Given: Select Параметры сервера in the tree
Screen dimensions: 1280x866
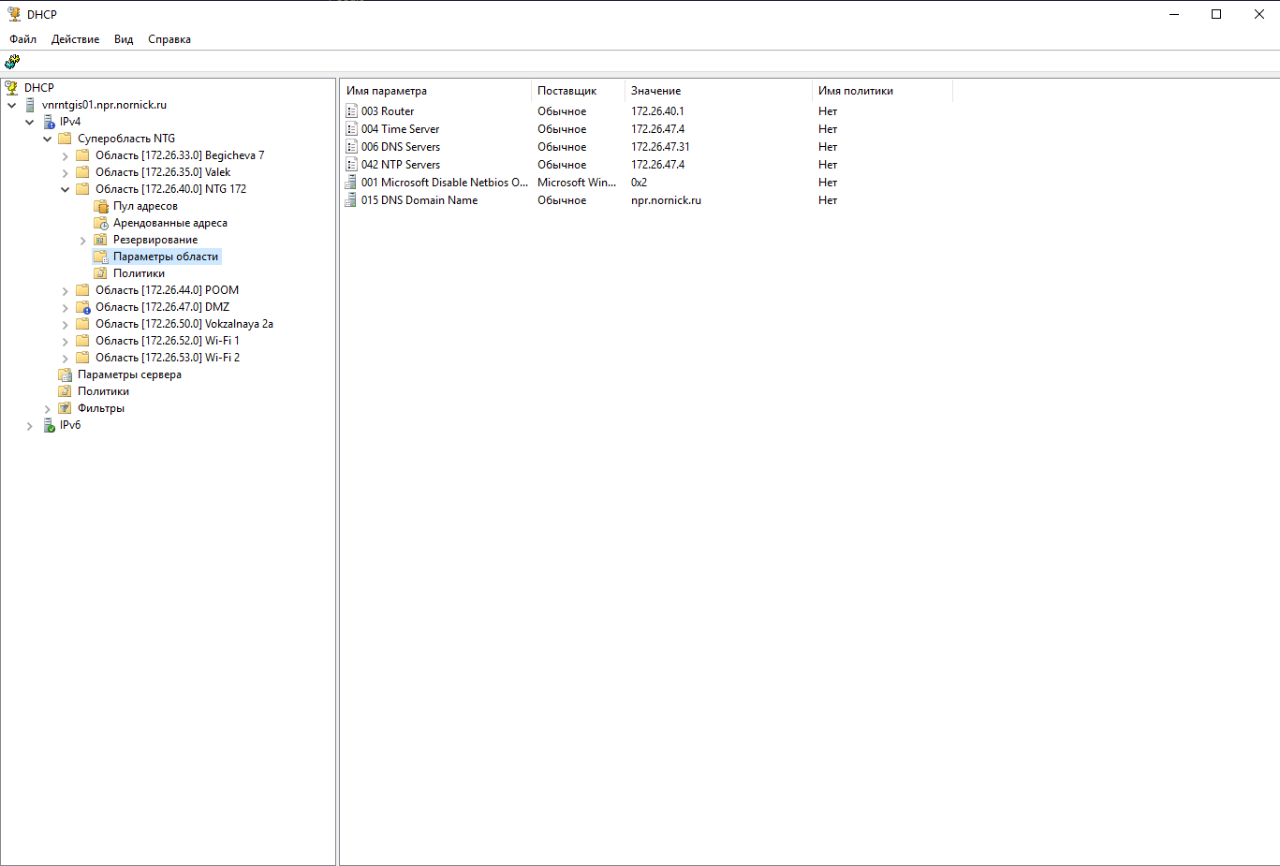Looking at the screenshot, I should 129,374.
